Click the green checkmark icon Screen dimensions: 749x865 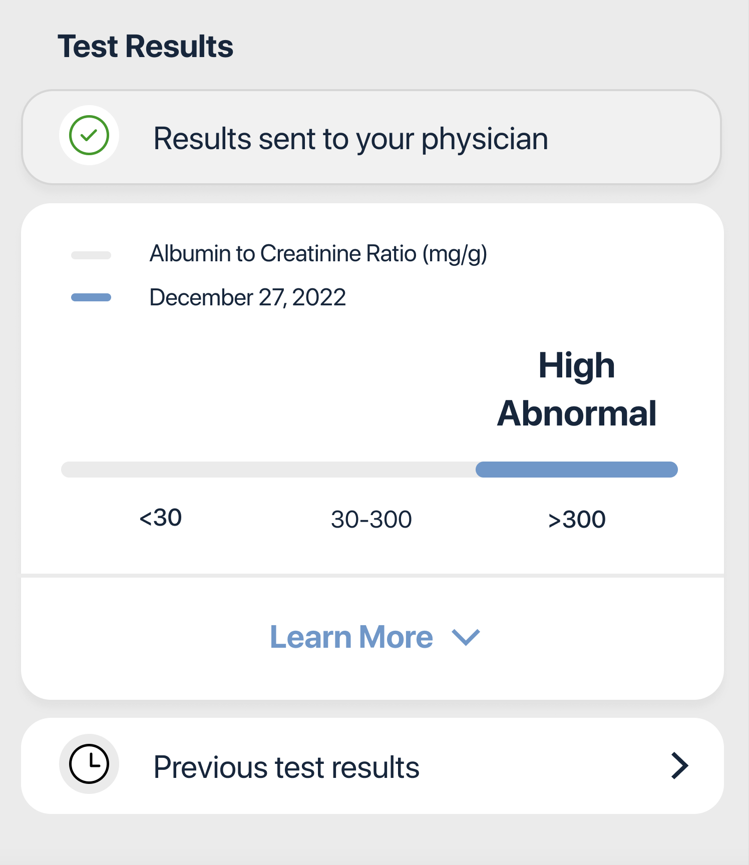click(89, 135)
